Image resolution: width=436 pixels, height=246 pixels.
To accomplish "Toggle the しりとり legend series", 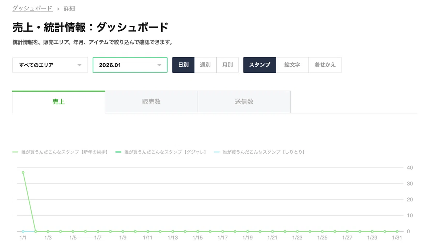I will [259, 152].
